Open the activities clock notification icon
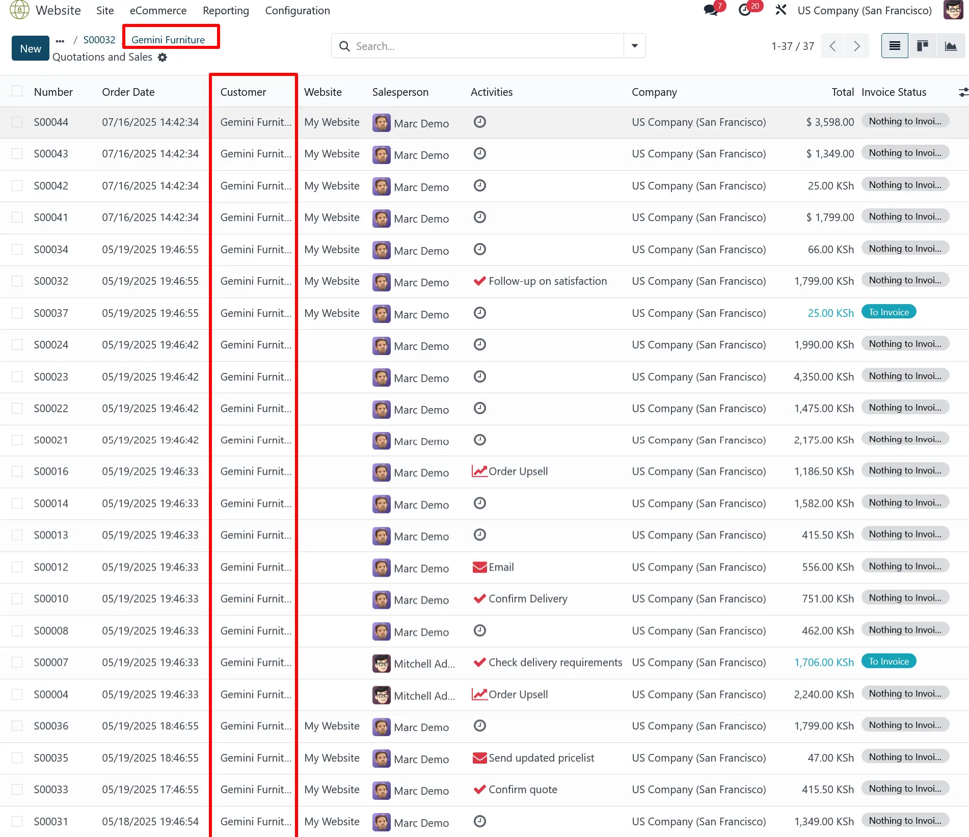Viewport: 969px width, 837px height. pyautogui.click(x=745, y=10)
